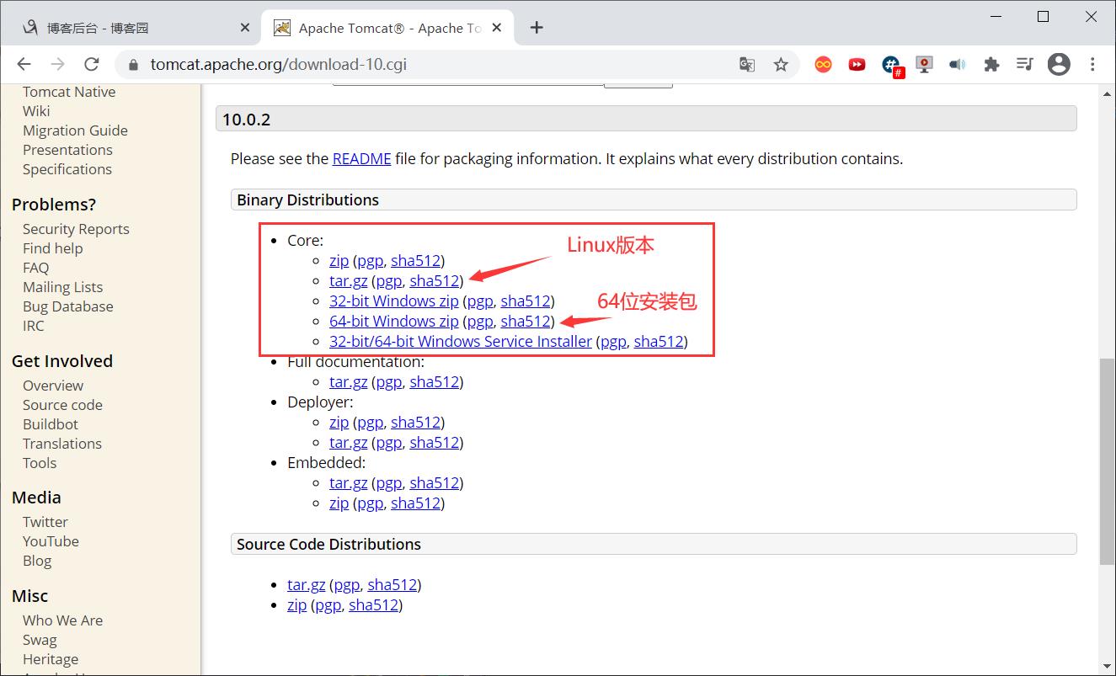The width and height of the screenshot is (1116, 676).
Task: Download Deployer zip
Action: click(x=339, y=423)
